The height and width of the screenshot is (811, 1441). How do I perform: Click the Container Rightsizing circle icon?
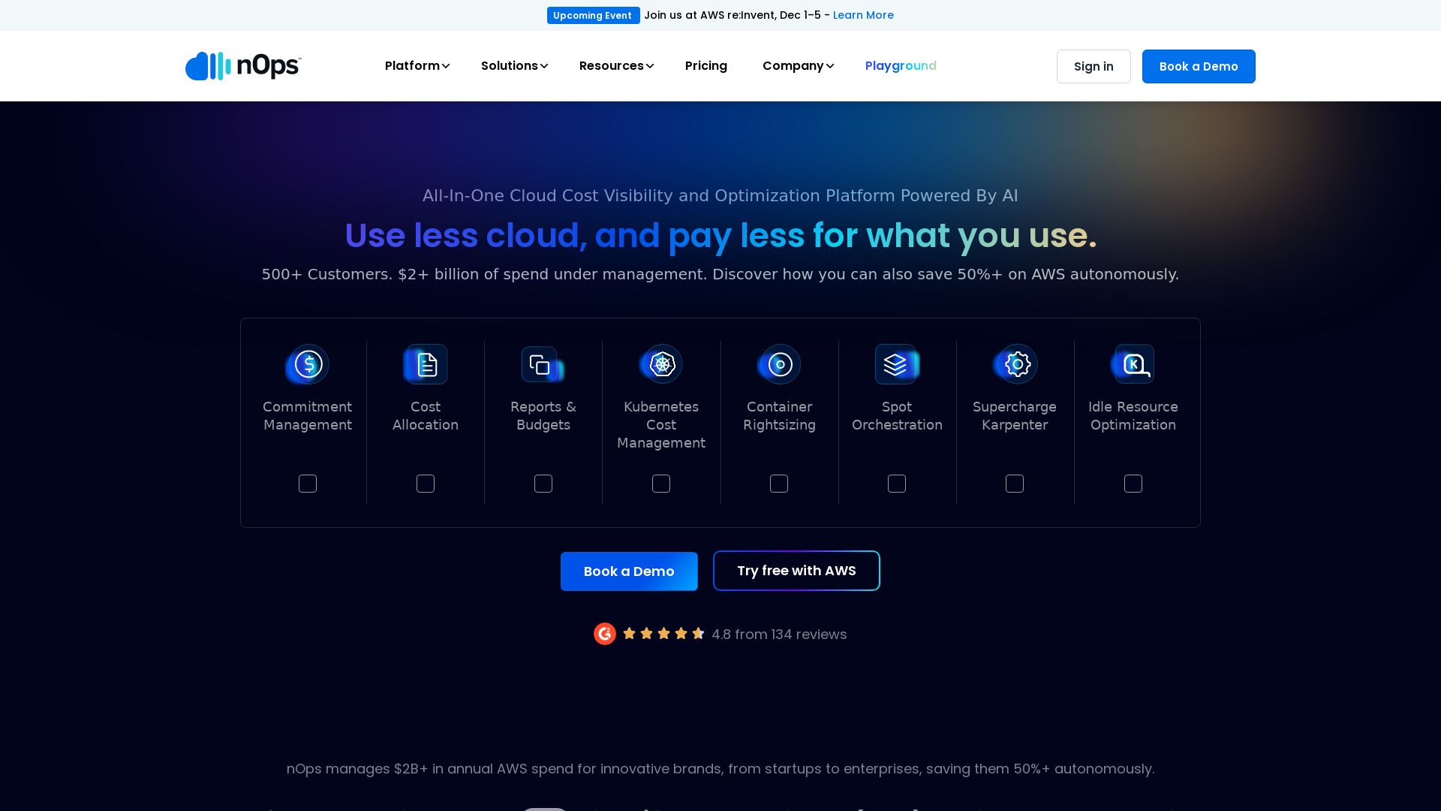point(779,364)
